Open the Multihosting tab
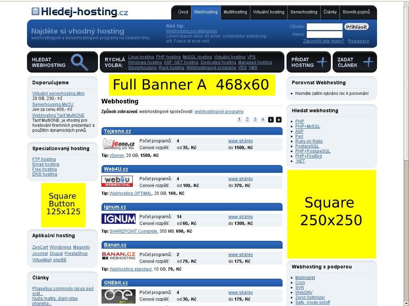Screen dimensions: 409x306 [235, 12]
